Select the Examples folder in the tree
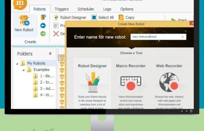Viewport: 204px width, 131px height. pyautogui.click(x=42, y=70)
